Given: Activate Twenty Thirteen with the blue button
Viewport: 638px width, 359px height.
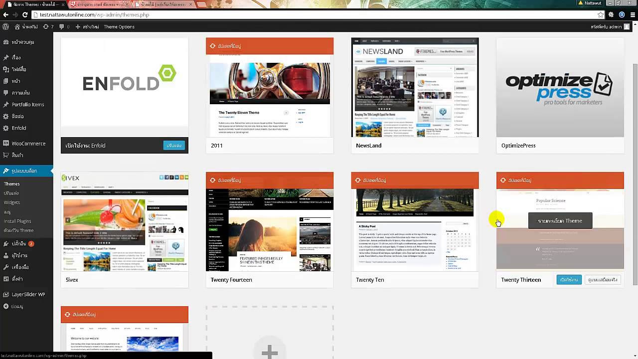Looking at the screenshot, I should click(569, 280).
